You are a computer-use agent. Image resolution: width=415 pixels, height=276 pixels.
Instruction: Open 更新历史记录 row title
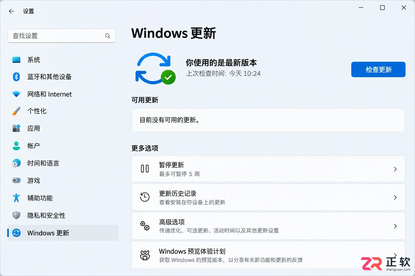[x=178, y=193]
